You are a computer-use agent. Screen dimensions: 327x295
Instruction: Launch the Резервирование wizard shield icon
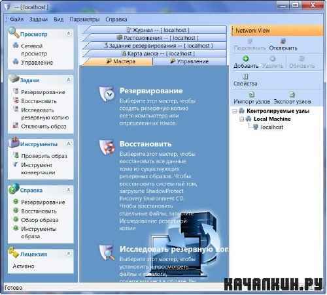coord(107,94)
